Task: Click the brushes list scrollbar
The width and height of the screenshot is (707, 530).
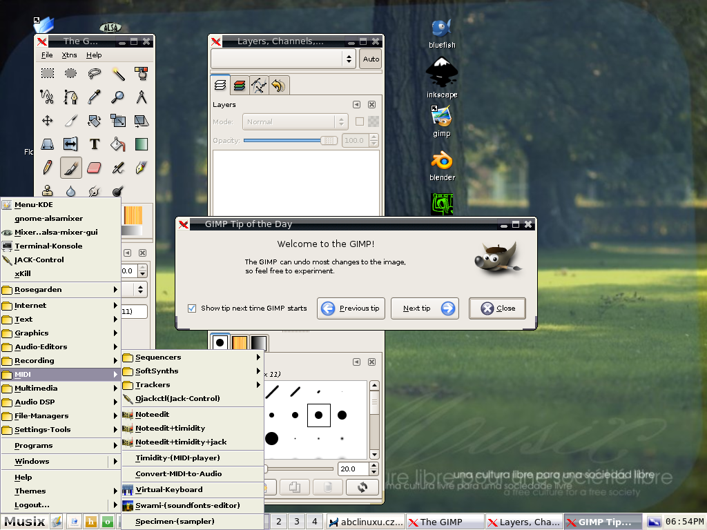Action: coord(374,420)
